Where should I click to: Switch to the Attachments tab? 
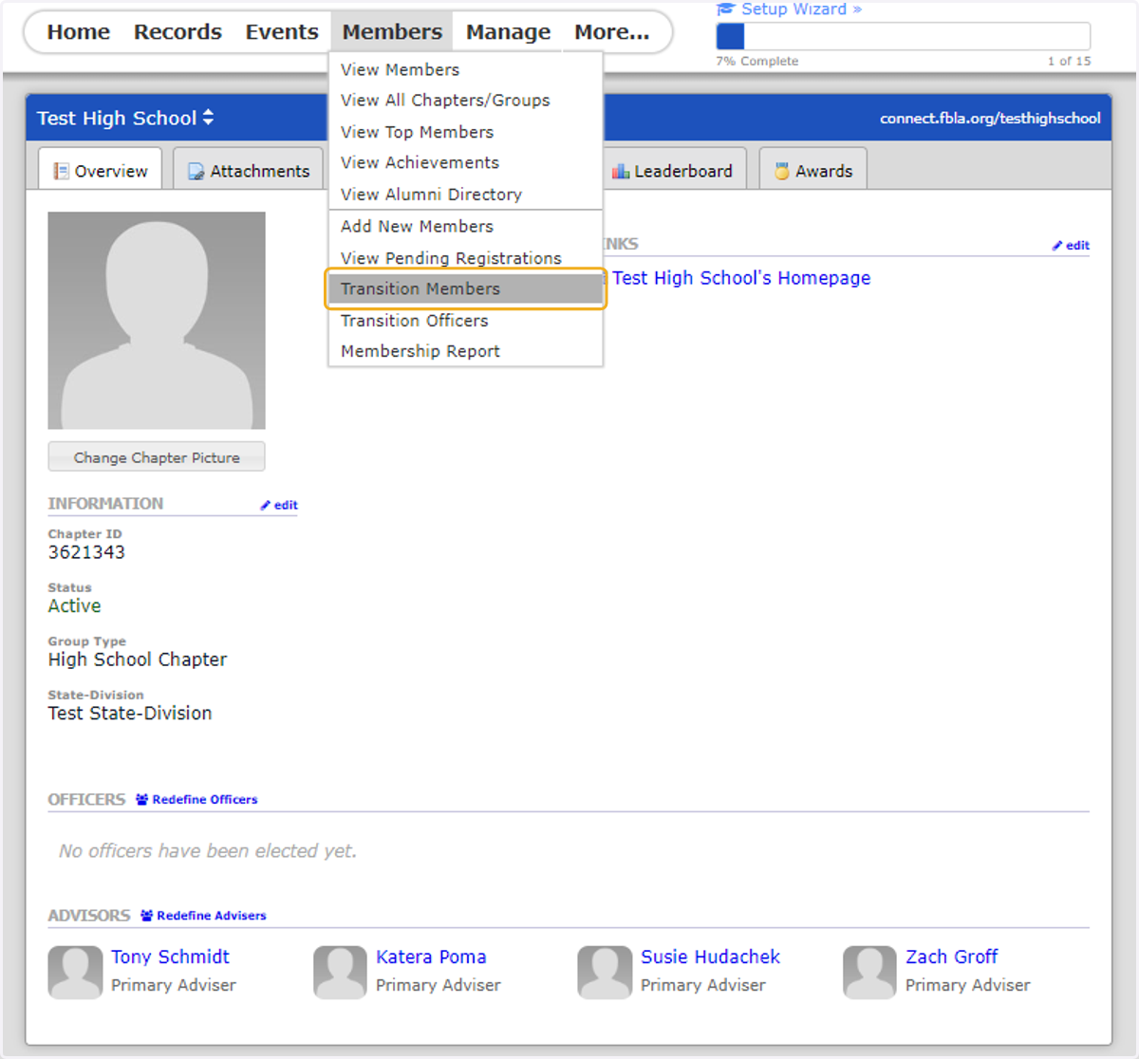(x=249, y=170)
